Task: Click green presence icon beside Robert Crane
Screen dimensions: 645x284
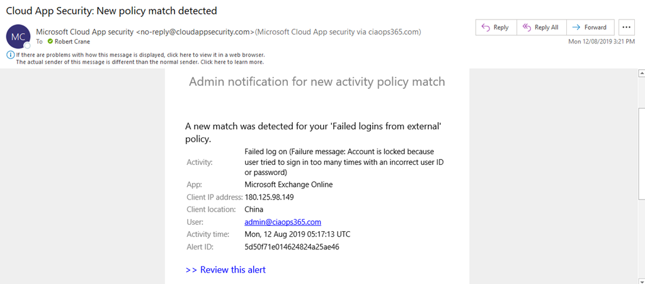Action: pos(50,42)
